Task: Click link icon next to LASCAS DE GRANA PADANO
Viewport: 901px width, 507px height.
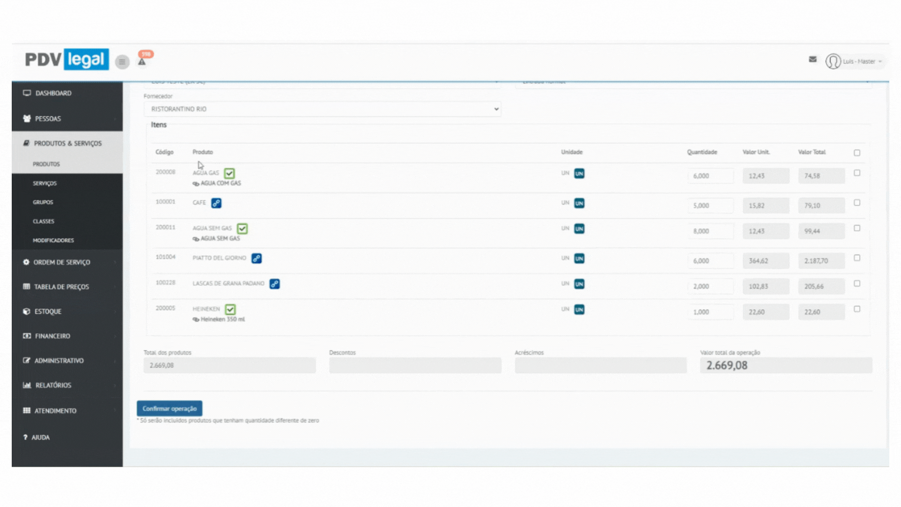Action: pos(275,284)
